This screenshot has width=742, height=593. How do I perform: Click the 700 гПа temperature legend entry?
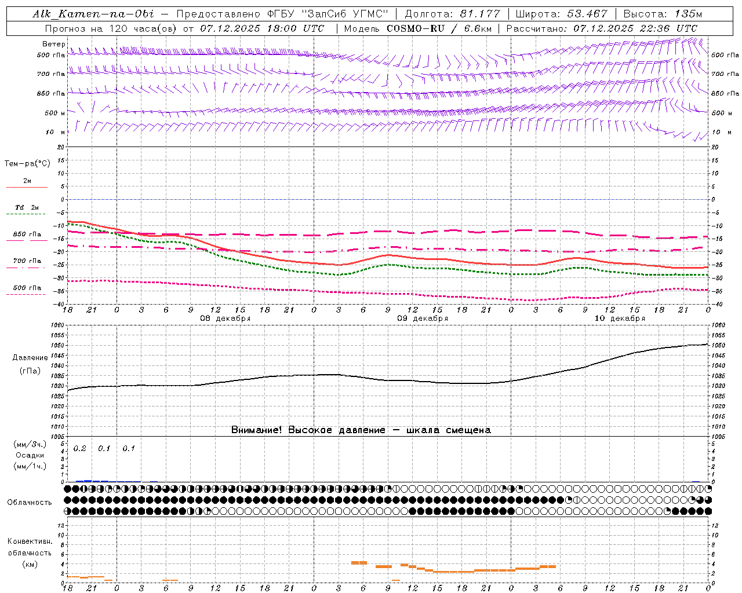tap(27, 261)
